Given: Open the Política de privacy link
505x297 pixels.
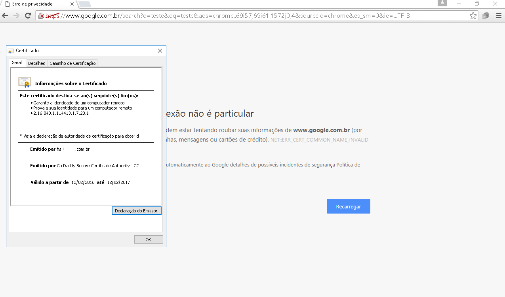Looking at the screenshot, I should (x=348, y=165).
